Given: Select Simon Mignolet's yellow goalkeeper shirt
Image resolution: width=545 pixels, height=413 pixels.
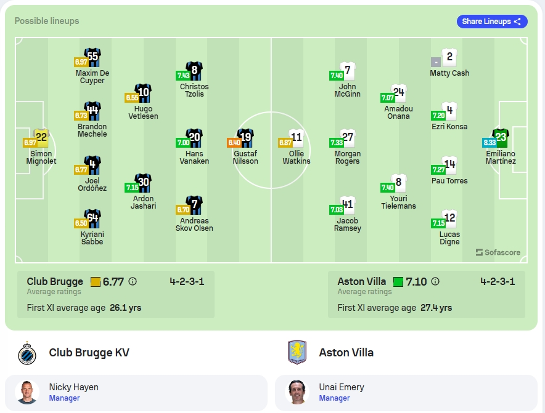Looking at the screenshot, I should pyautogui.click(x=41, y=137).
